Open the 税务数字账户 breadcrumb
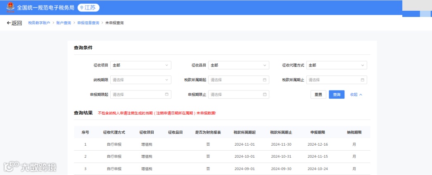This screenshot has height=175, width=432. tap(39, 23)
